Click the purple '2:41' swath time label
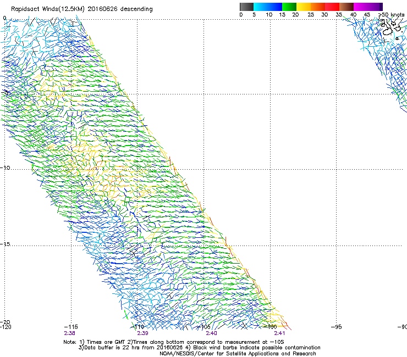Screen dimensions: 407x357 279,333
